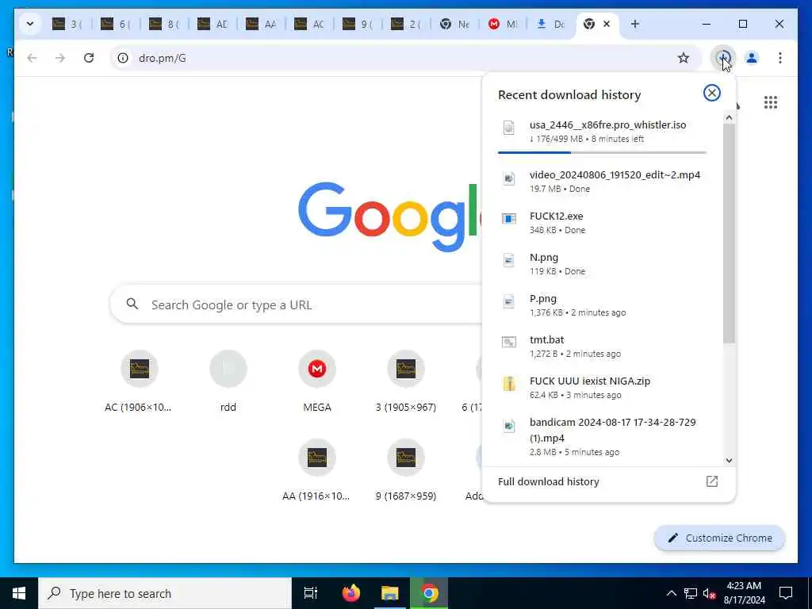
Task: Click the Chrome taskbar icon
Action: point(429,593)
